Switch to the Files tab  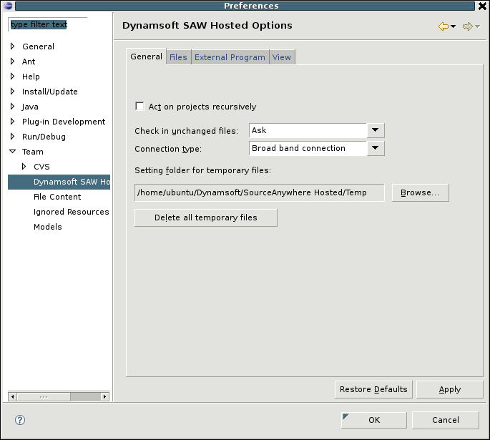(178, 57)
